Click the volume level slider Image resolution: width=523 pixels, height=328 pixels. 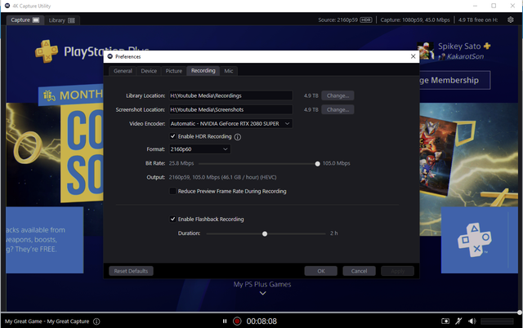[x=497, y=321]
